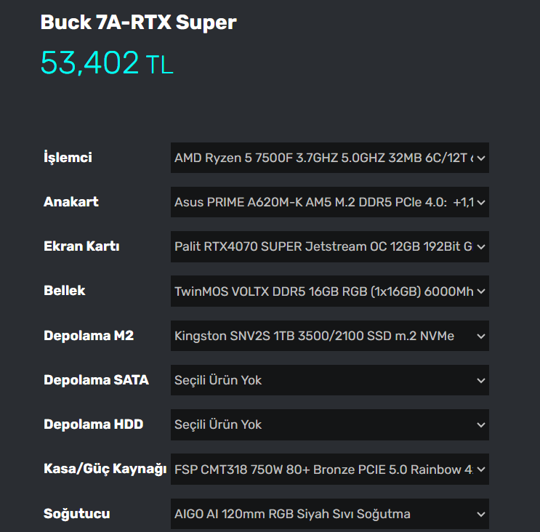Click the chevron arrow on Depolama HDD selector
Viewport: 540px width, 532px height.
coord(480,424)
